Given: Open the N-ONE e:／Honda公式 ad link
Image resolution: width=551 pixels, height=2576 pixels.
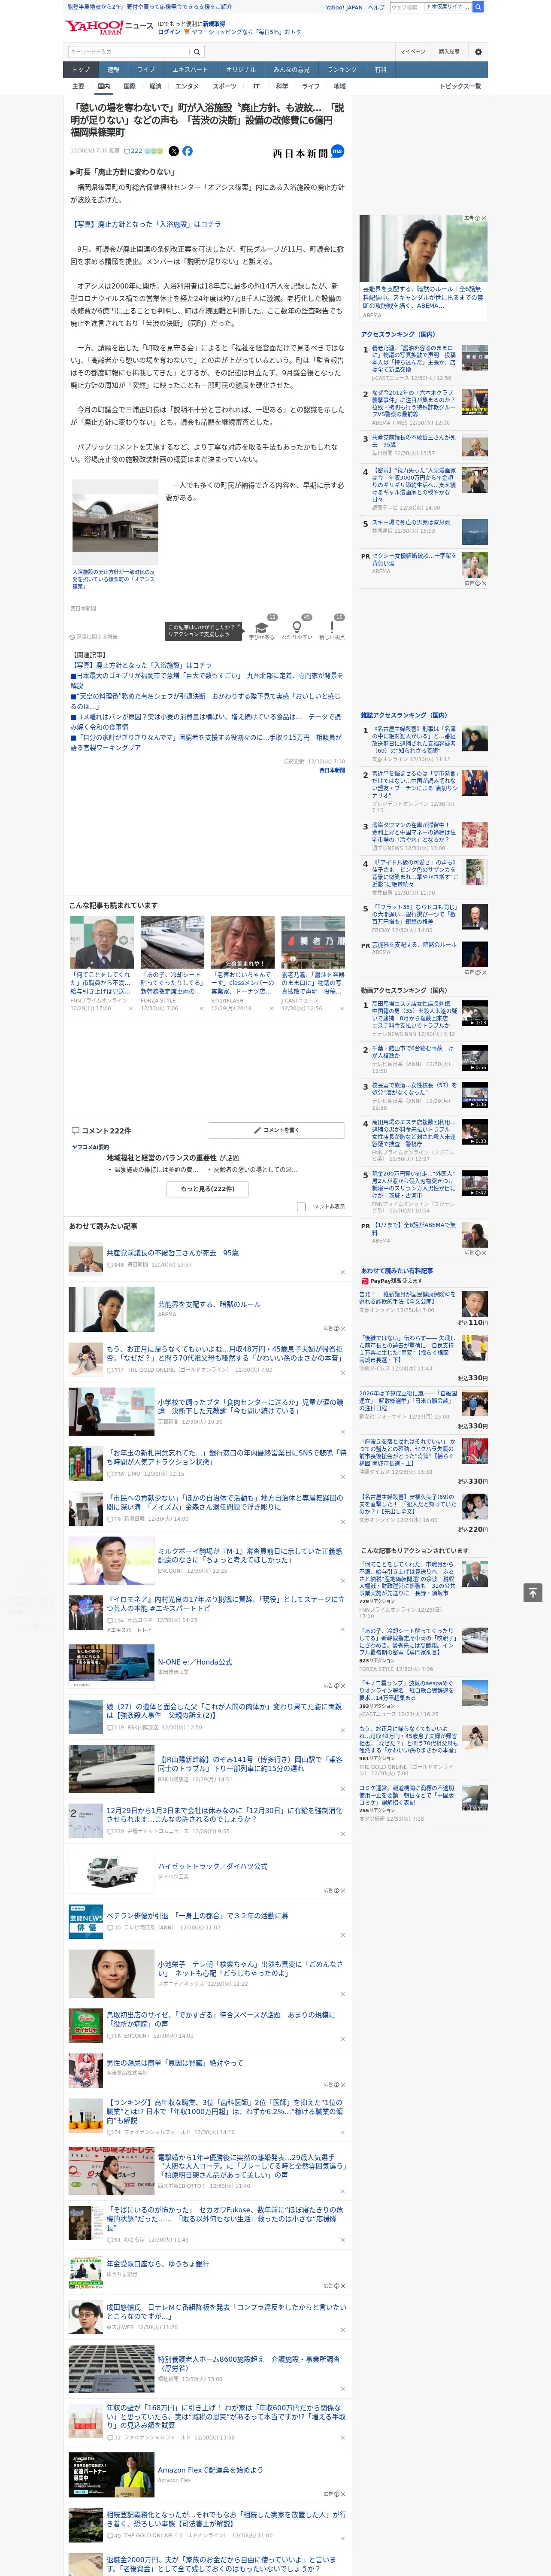Looking at the screenshot, I should 194,1662.
